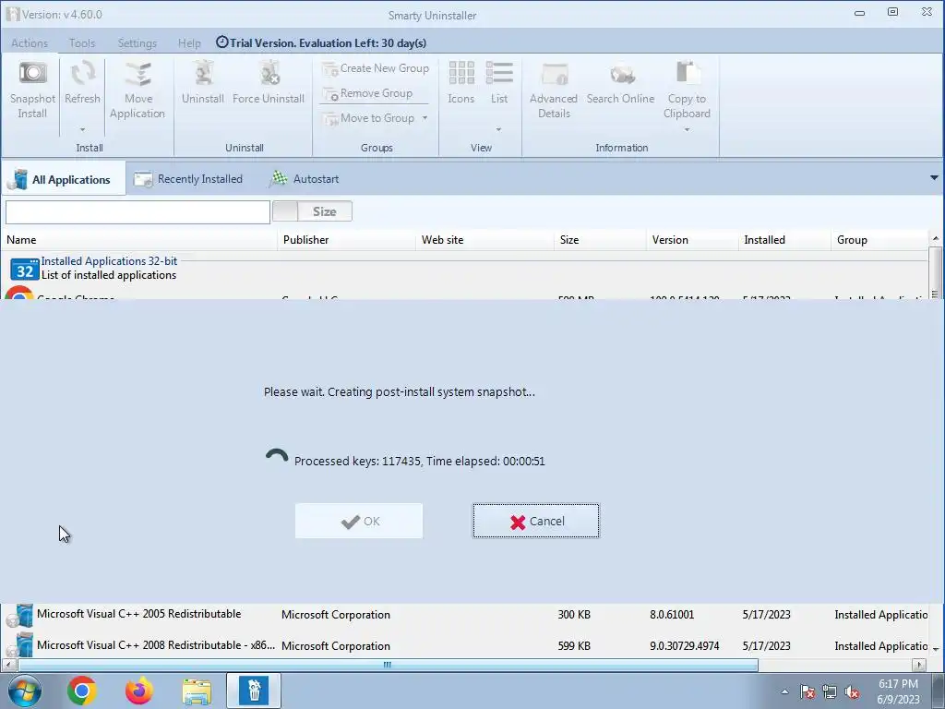Click the 300 KB size cell
Image resolution: width=945 pixels, height=709 pixels.
click(x=574, y=614)
